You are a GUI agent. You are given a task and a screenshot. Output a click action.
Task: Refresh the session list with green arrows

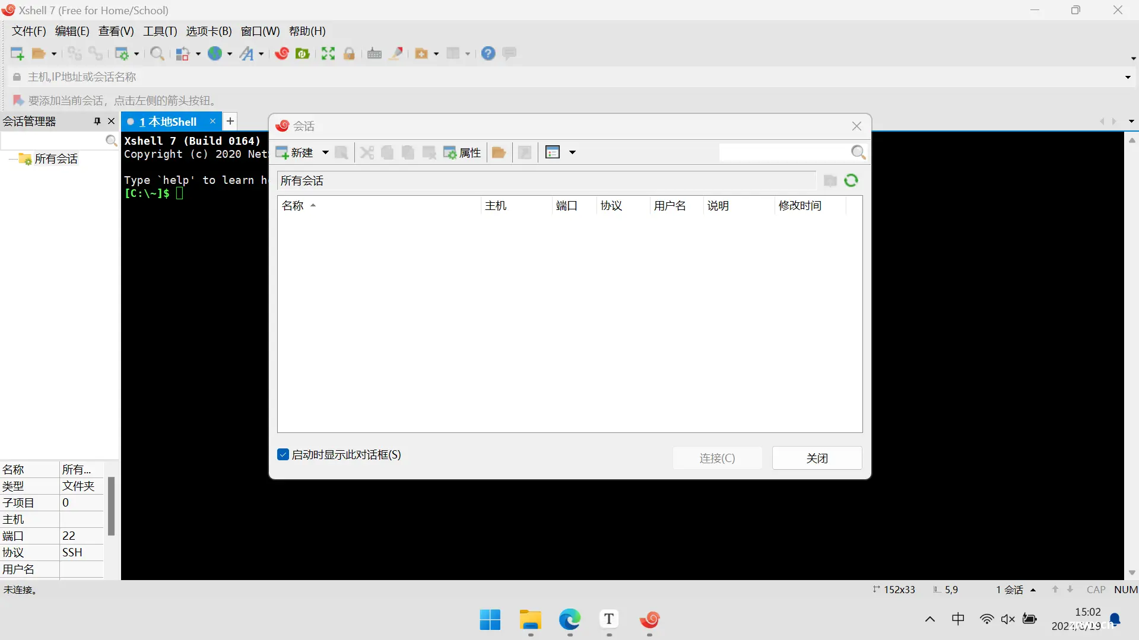pyautogui.click(x=851, y=180)
